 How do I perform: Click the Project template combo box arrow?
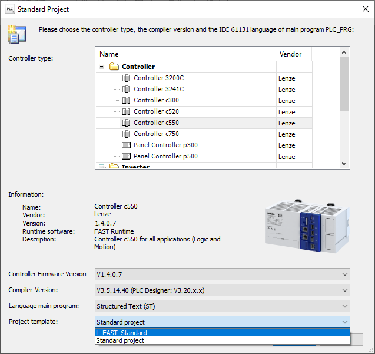pyautogui.click(x=344, y=322)
